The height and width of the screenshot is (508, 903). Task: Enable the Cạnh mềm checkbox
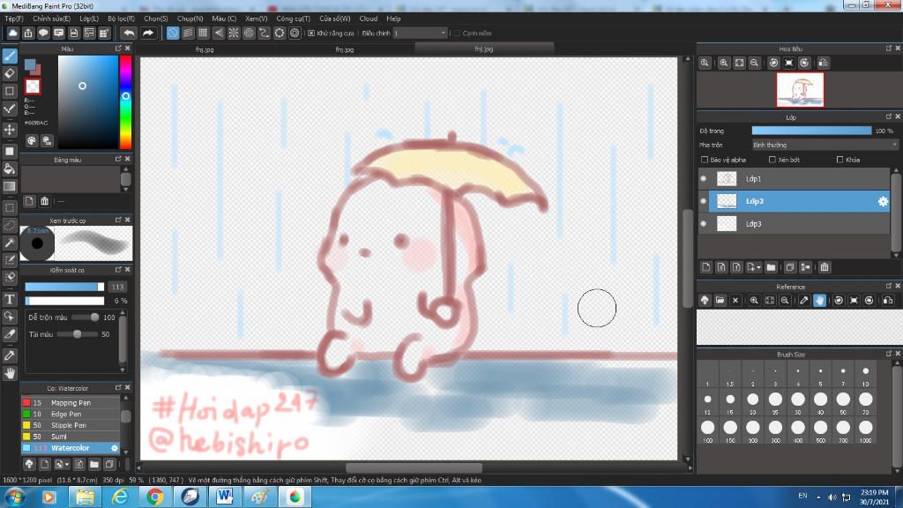click(x=457, y=34)
